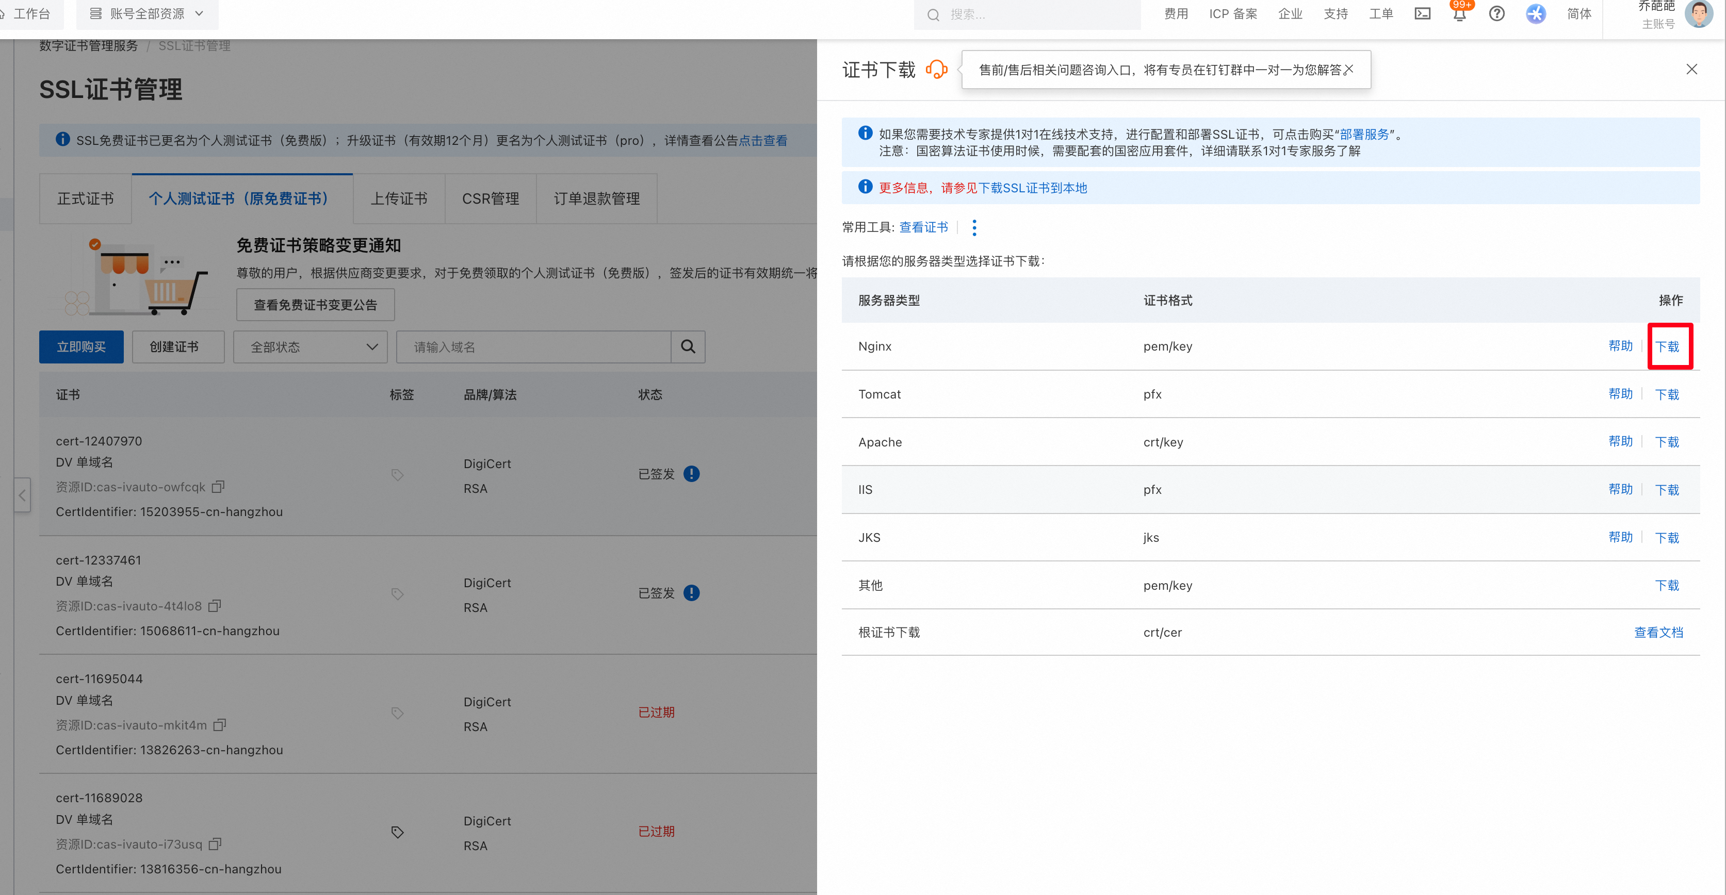Copy resource ID cas-ivauto-4t4lo8
1726x895 pixels.
[x=215, y=606]
